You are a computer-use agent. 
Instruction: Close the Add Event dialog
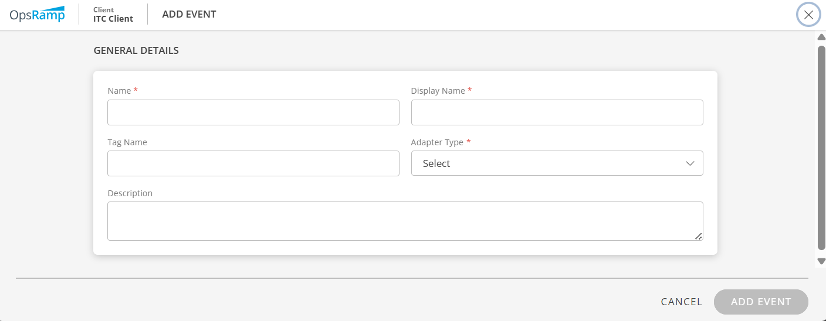pos(808,15)
